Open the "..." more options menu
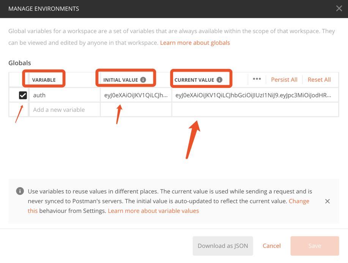 point(257,79)
